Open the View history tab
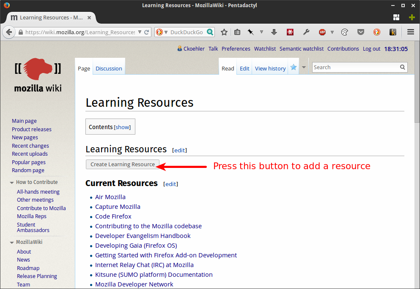 point(270,69)
